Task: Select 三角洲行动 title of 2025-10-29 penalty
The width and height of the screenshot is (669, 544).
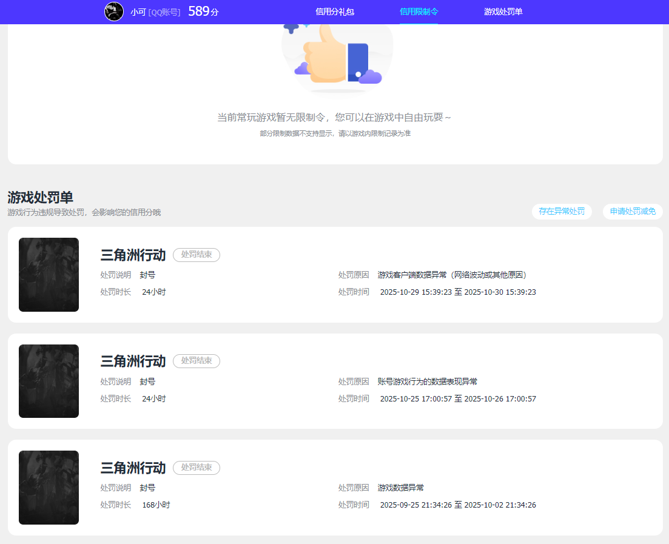Action: click(x=133, y=255)
